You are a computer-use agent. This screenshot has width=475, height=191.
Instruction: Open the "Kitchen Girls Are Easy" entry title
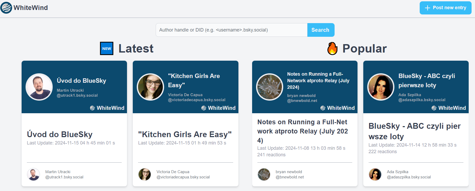[185, 134]
